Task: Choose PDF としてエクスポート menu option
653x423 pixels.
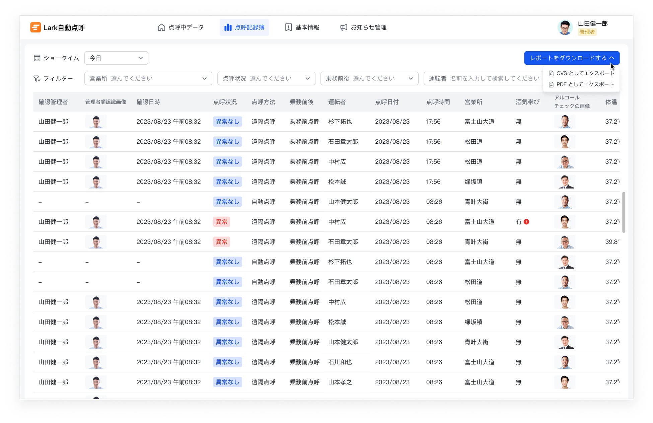Action: [581, 84]
